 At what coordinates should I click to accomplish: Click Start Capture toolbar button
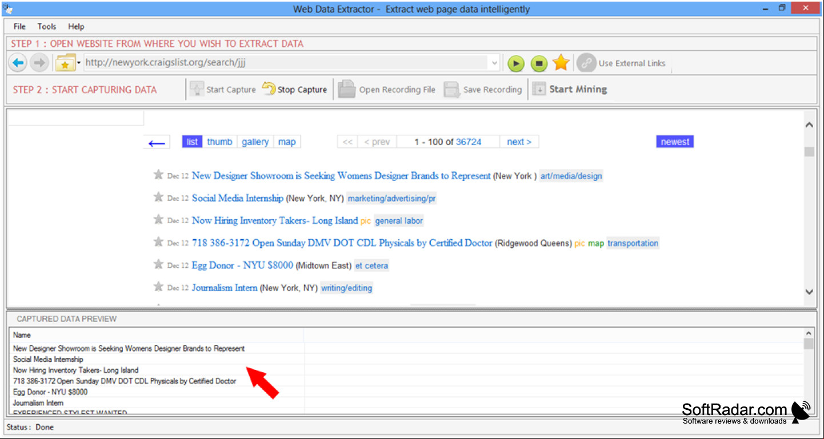[223, 90]
